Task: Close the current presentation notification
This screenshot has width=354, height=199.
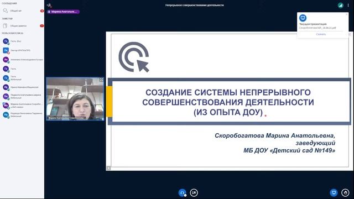Action: click(x=347, y=14)
